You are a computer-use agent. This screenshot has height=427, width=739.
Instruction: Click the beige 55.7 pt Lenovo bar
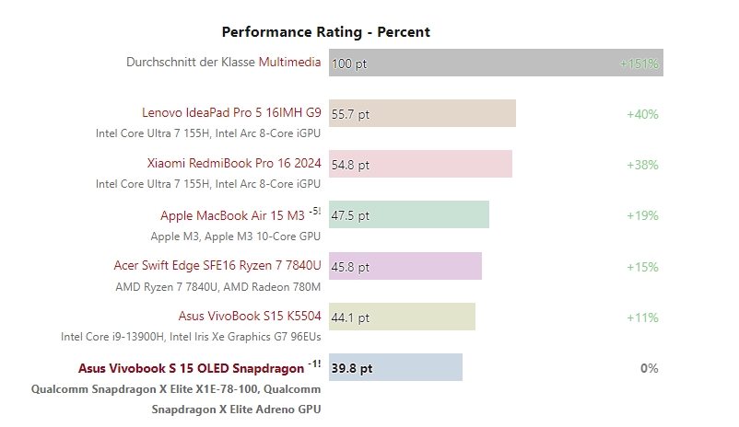point(422,113)
